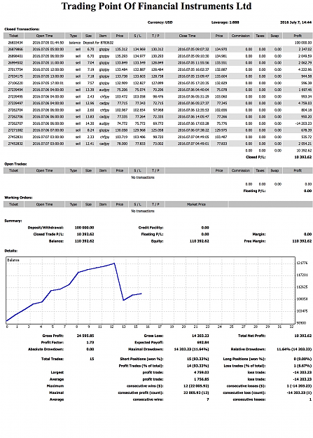Click the 'Closed Transactions:' section heading
Image resolution: width=313 pixels, height=438 pixels.
22,29
